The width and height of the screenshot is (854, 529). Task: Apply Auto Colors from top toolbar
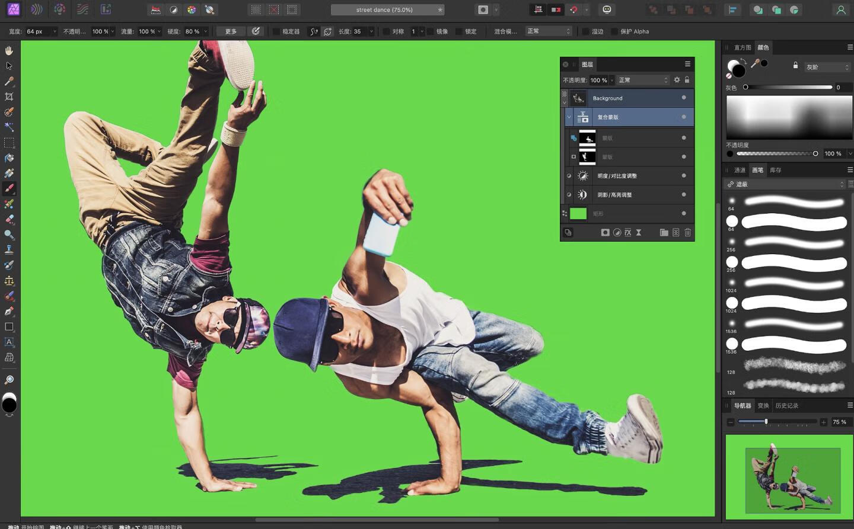(191, 9)
